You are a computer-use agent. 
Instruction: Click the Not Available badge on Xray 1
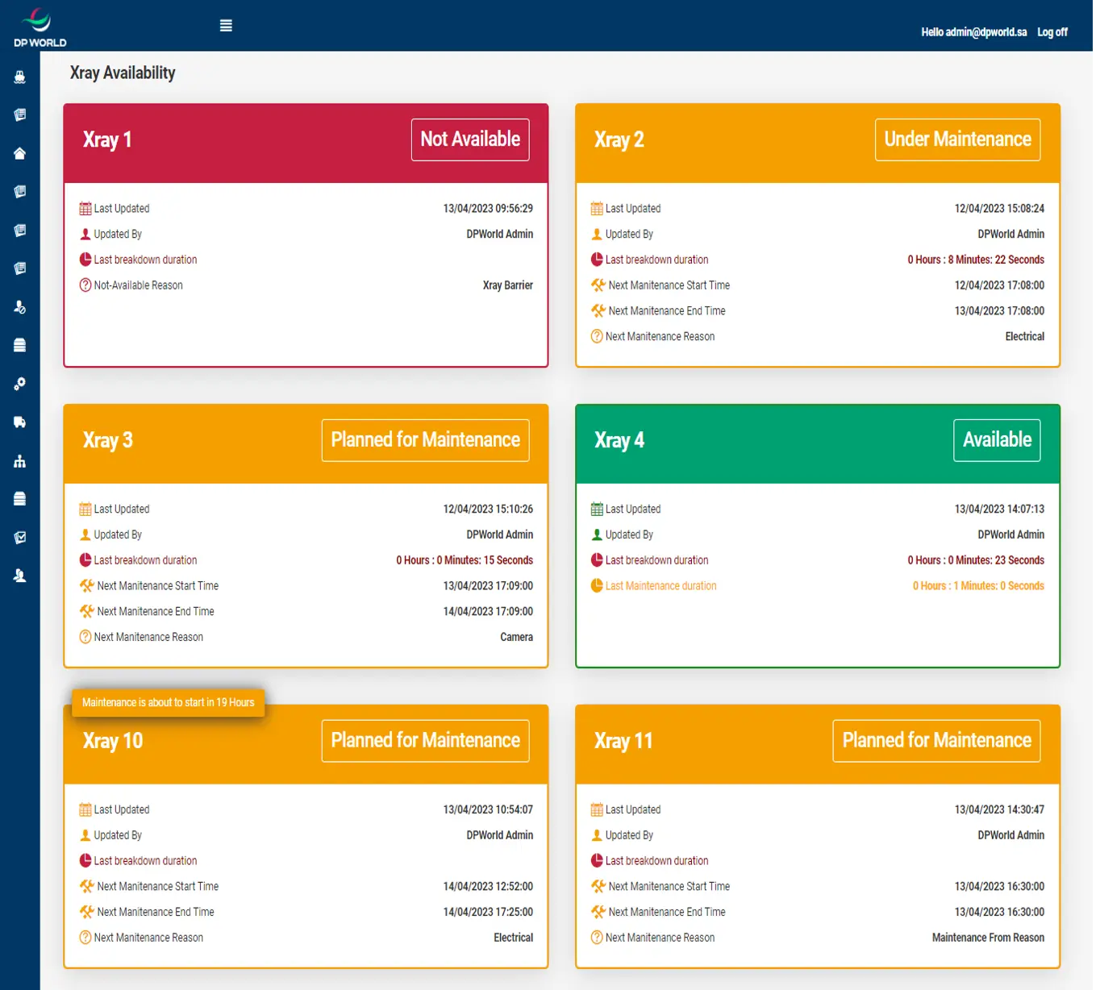[469, 139]
